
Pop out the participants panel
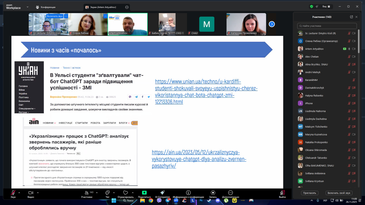pos(351,17)
